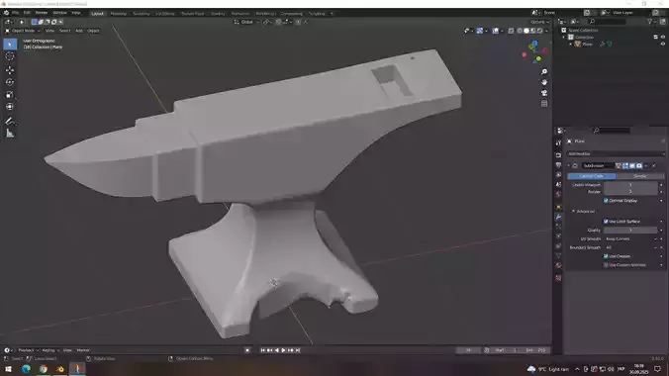Select the Transform tool in the toolbar
The width and height of the screenshot is (669, 376).
10,107
